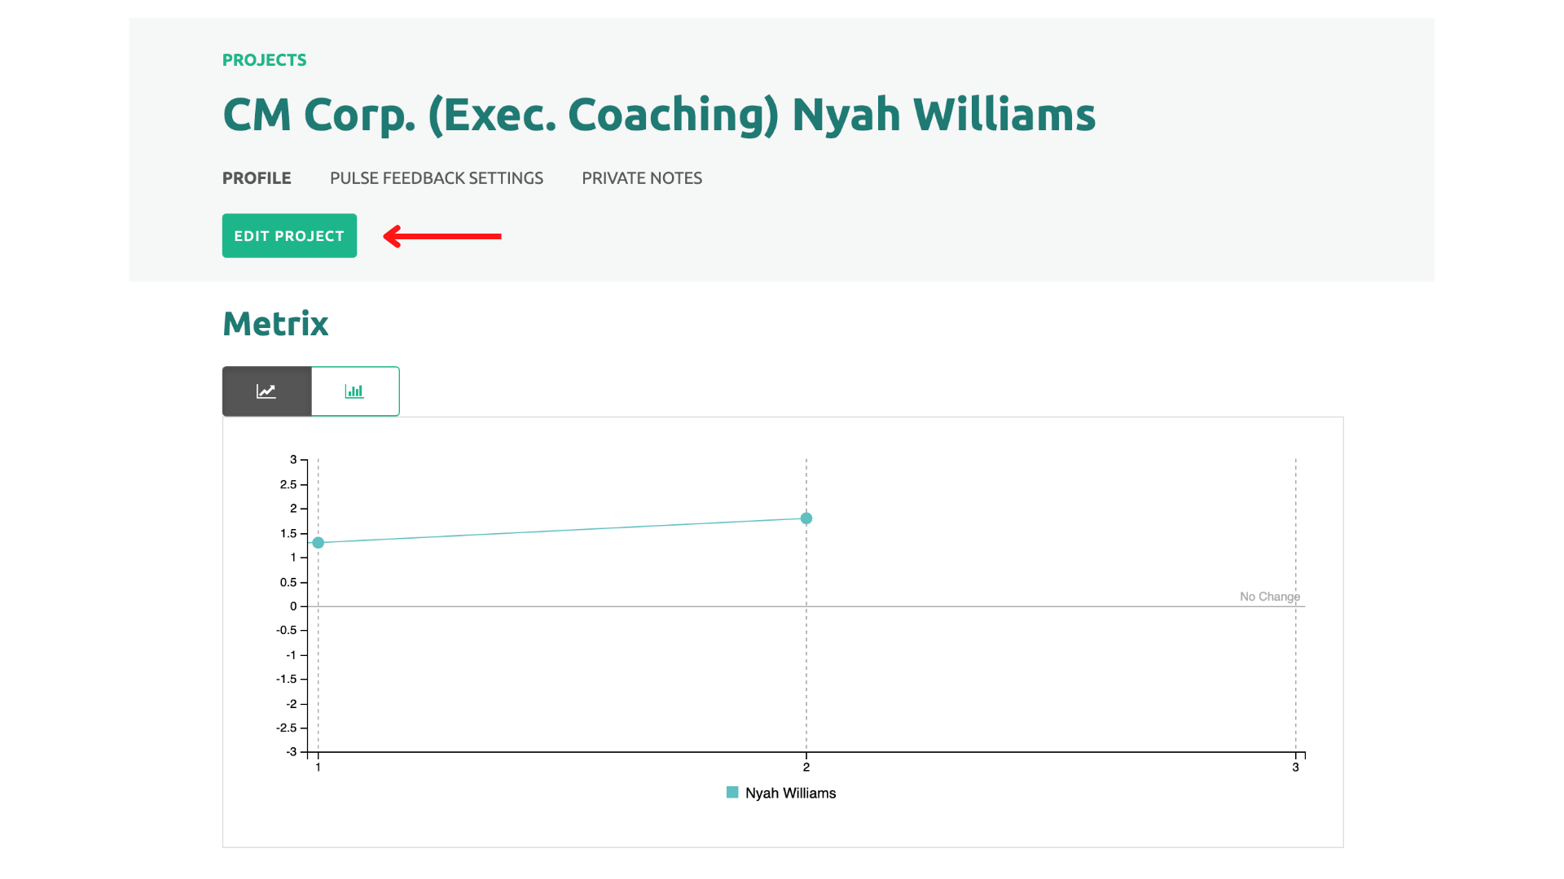The width and height of the screenshot is (1564, 879).
Task: Toggle the Nyah Williams legend swatch
Action: click(732, 793)
